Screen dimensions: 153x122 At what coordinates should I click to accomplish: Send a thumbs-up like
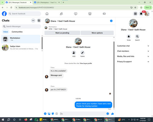tap(112, 114)
